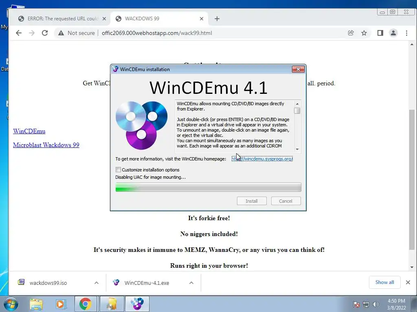Close the ERROR tab
This screenshot has height=312, width=417.
(x=104, y=19)
